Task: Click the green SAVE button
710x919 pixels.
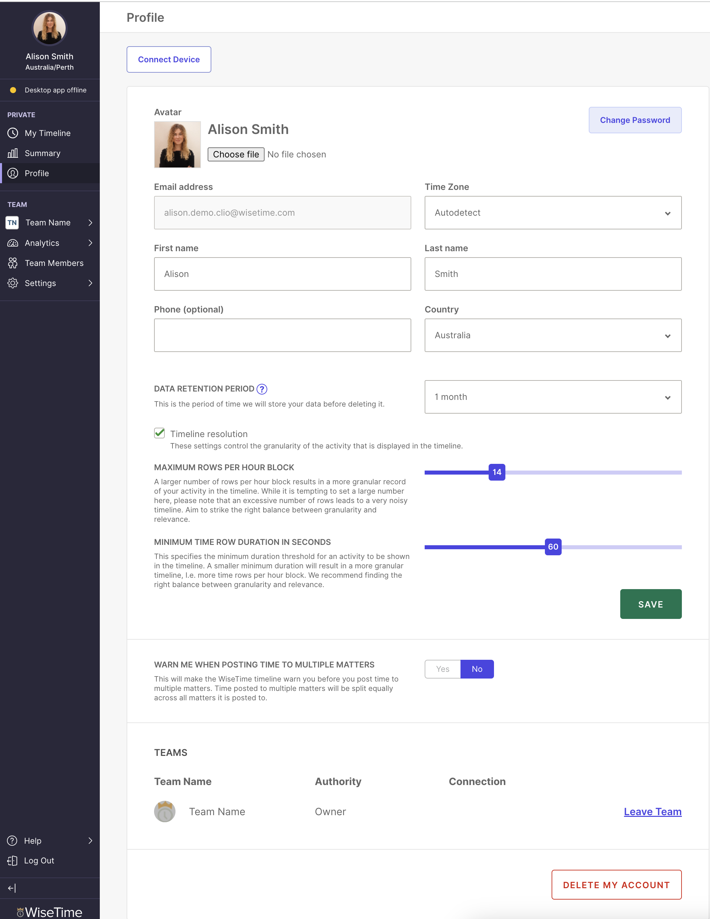Action: (x=651, y=604)
